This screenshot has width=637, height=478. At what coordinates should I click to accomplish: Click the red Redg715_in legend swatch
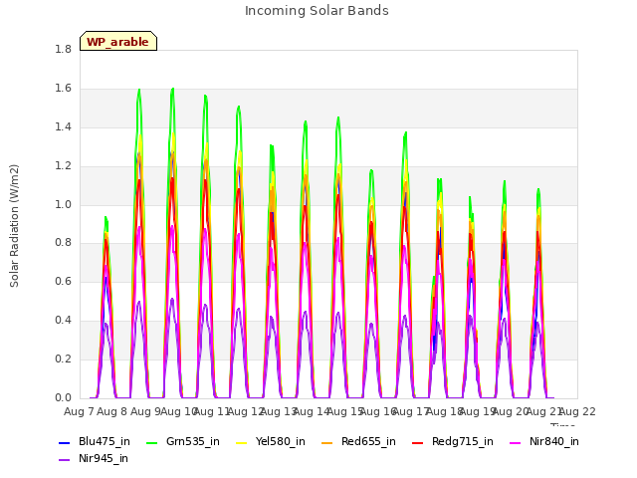coord(418,442)
